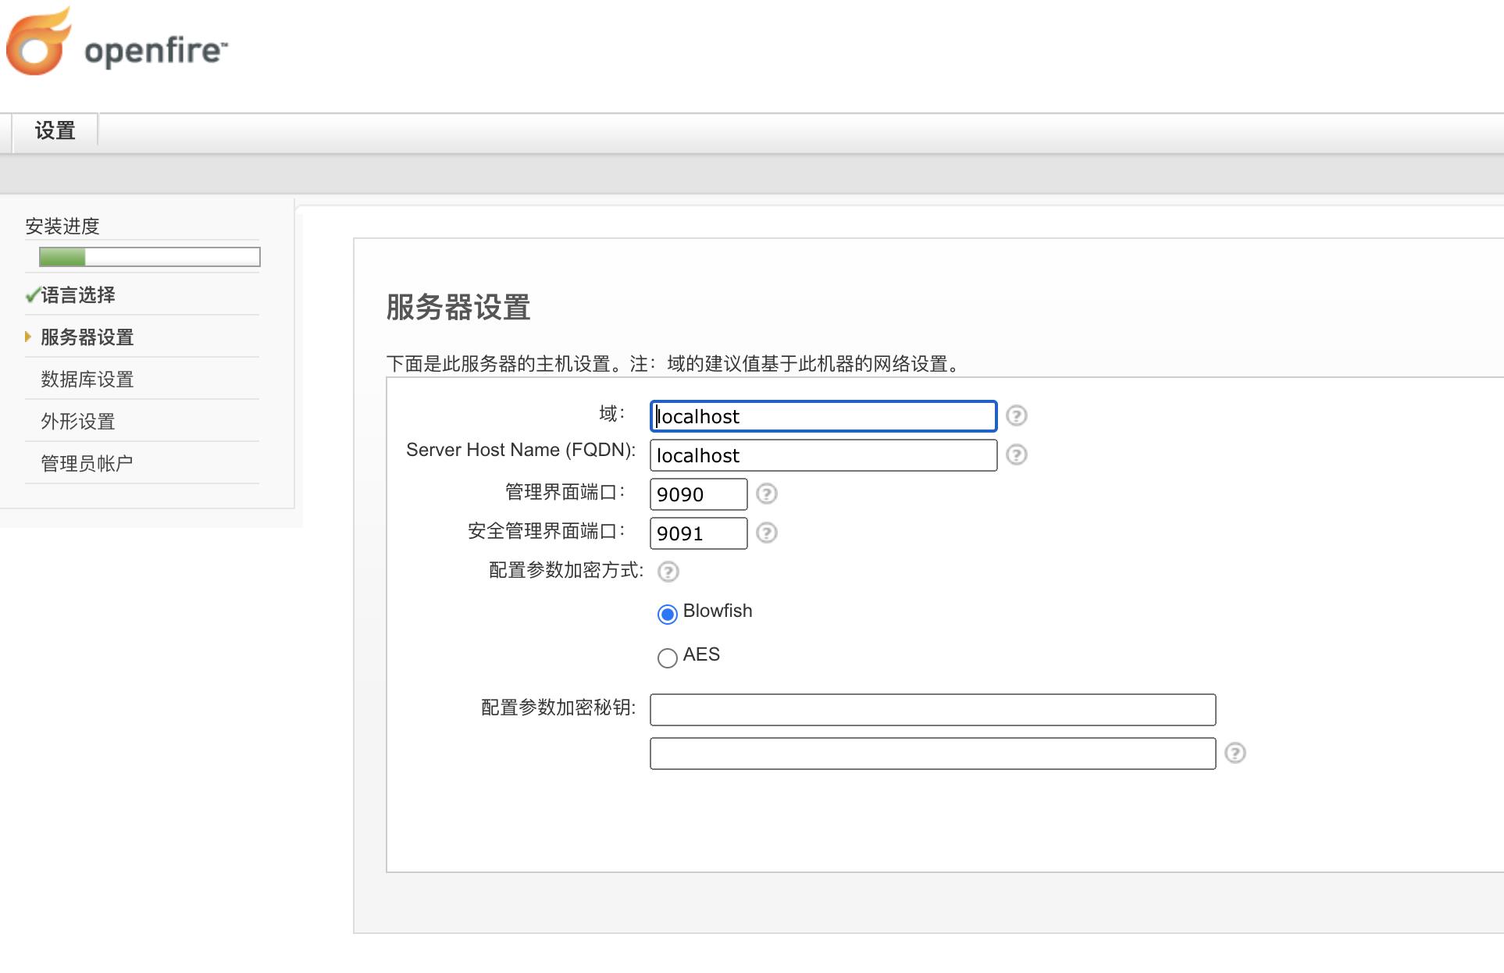Viewport: 1504px width, 973px height.
Task: Select 服务器设置 step in sidebar
Action: (87, 337)
